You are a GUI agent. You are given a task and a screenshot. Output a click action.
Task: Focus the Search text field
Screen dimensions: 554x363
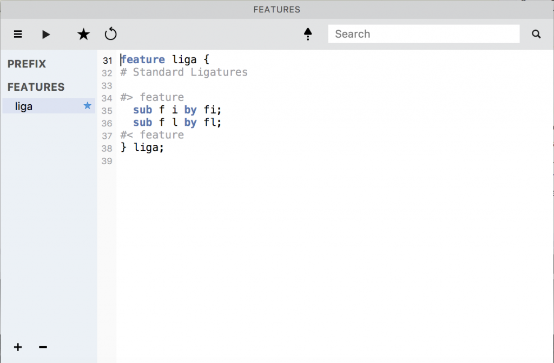point(424,34)
